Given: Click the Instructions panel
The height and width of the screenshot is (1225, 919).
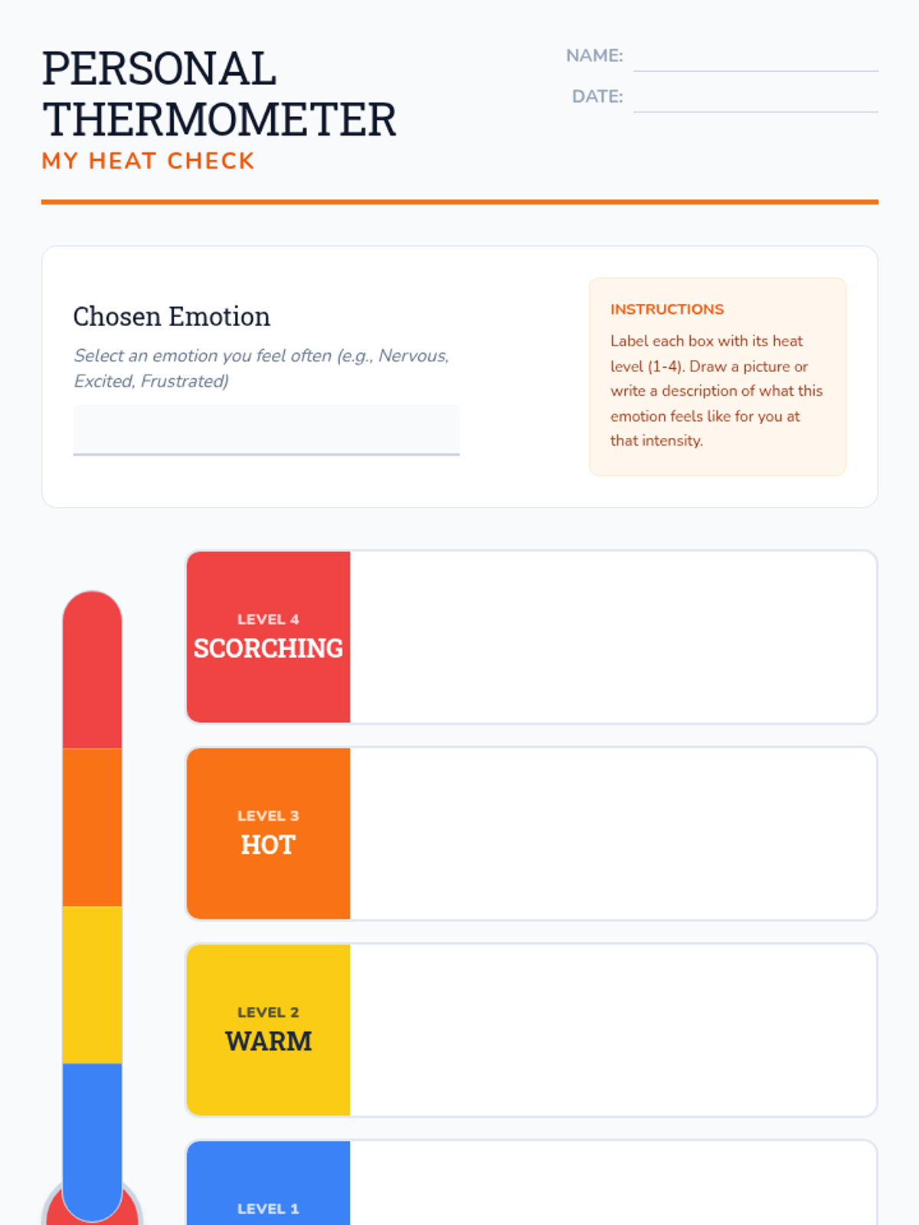Looking at the screenshot, I should [x=717, y=377].
